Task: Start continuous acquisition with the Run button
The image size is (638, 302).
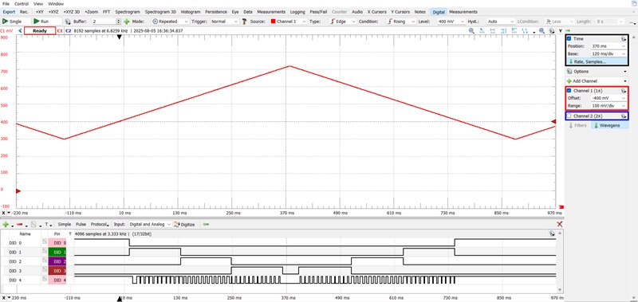Action: click(47, 22)
